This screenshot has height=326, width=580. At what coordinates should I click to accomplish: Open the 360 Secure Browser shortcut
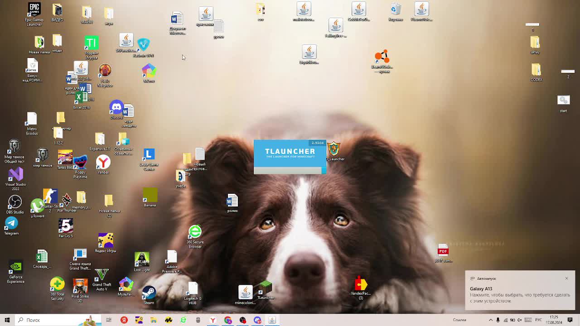195,236
